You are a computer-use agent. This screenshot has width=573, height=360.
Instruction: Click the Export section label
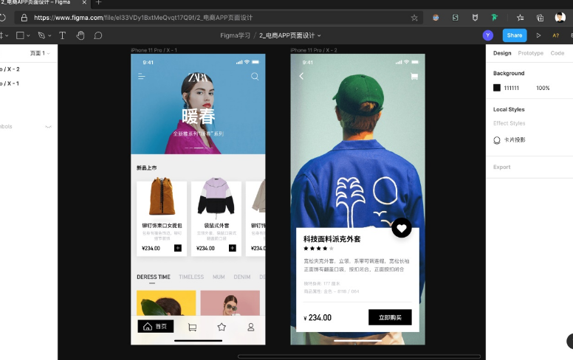(x=501, y=167)
